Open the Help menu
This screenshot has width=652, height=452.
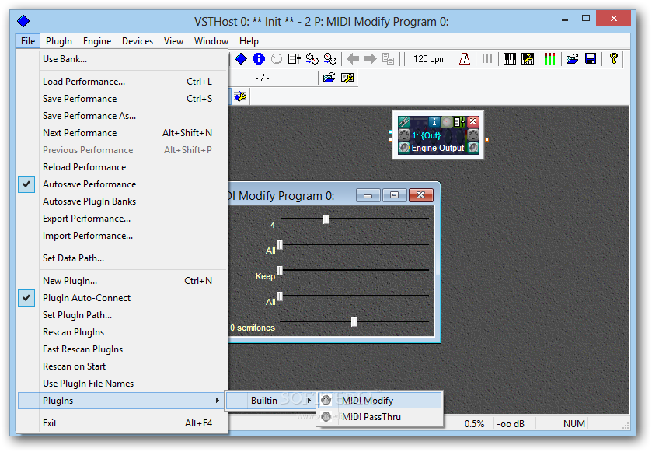tap(249, 41)
